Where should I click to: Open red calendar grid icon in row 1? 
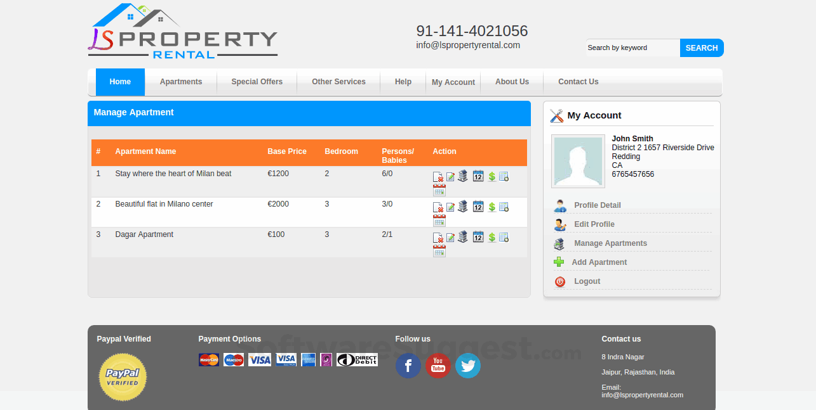click(439, 190)
